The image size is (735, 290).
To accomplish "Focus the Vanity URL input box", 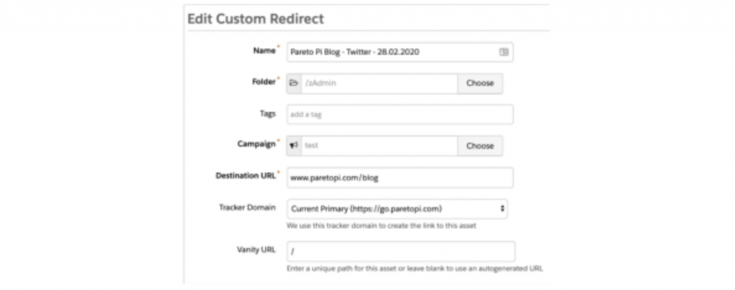I will pos(401,251).
